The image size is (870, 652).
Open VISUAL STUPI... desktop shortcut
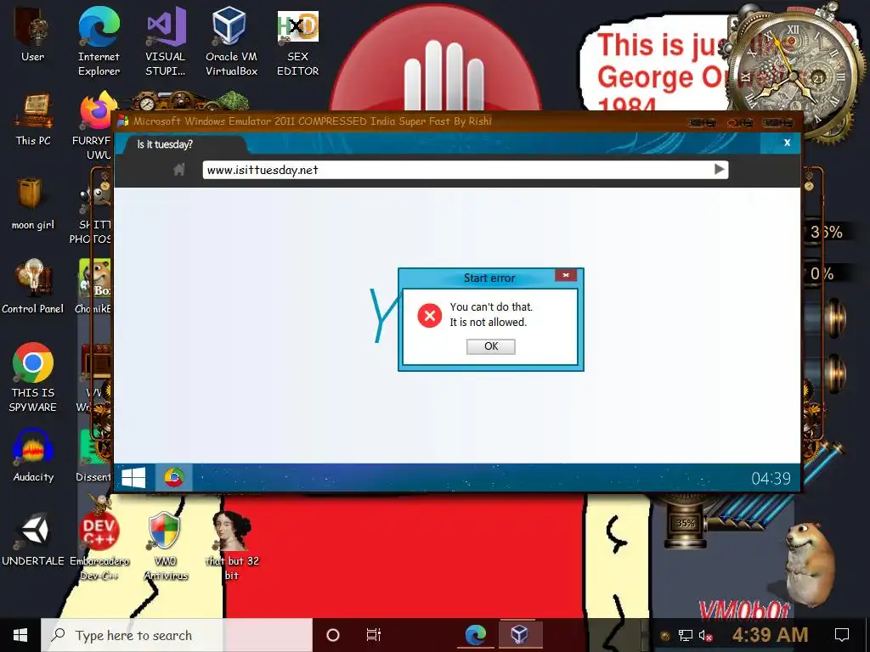[x=166, y=41]
